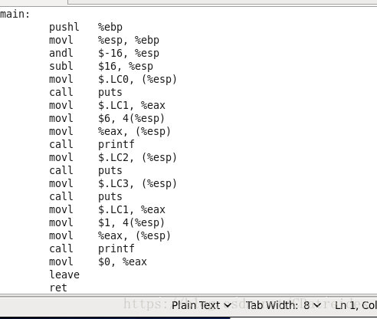Screen dimensions: 377x319
Task: Click the 'movl $.LC3, (%esp)' line
Action: [113, 183]
